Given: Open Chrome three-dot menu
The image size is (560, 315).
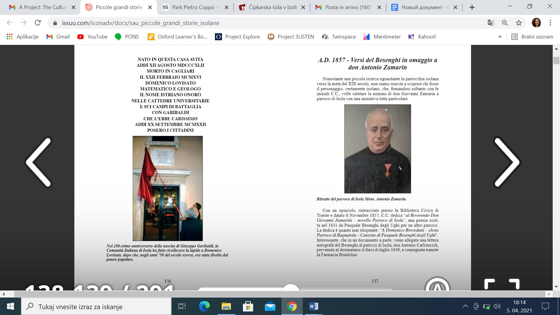Looking at the screenshot, I should 550,23.
